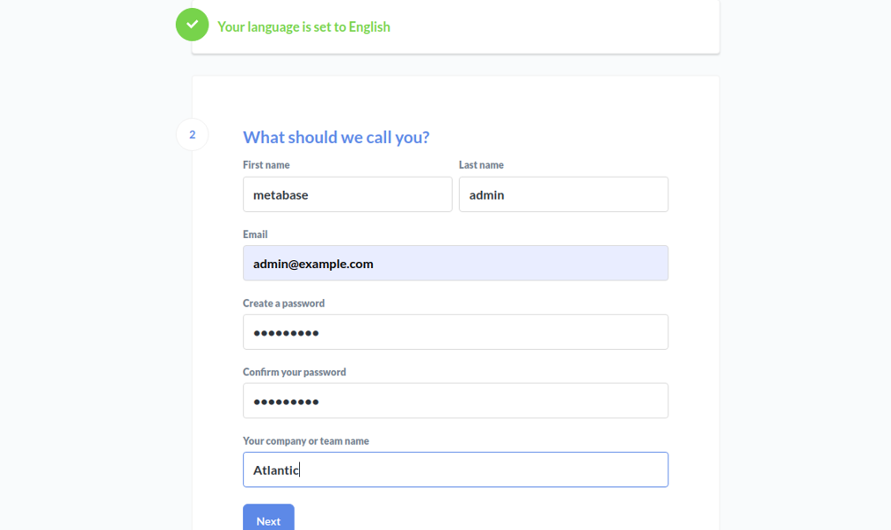Click the Last name label
891x530 pixels.
(481, 165)
